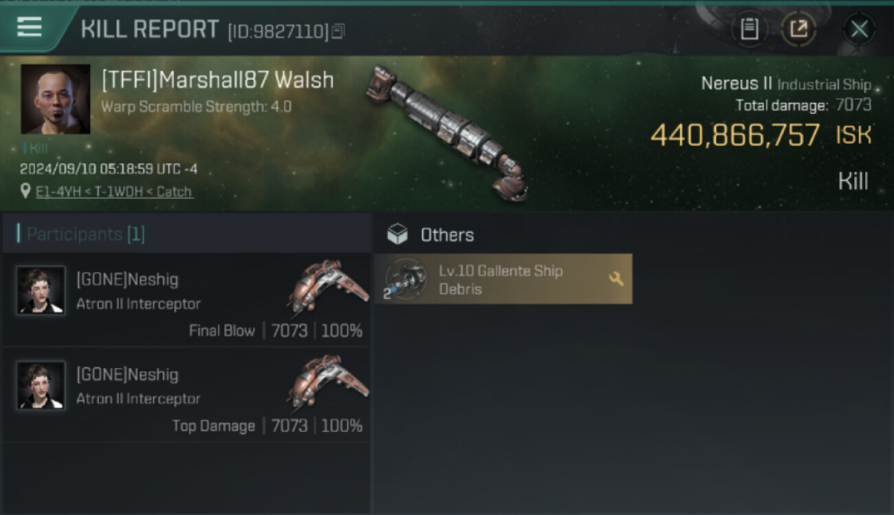This screenshot has height=515, width=894.
Task: Click the location pin icon
Action: pyautogui.click(x=26, y=191)
